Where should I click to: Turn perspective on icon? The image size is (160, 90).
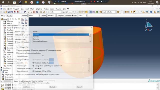[44, 12]
